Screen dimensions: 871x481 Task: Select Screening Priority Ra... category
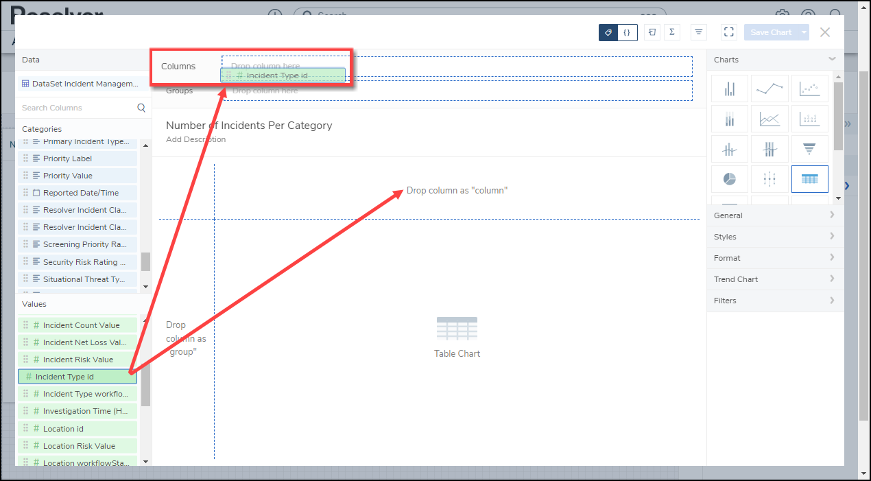click(x=77, y=244)
